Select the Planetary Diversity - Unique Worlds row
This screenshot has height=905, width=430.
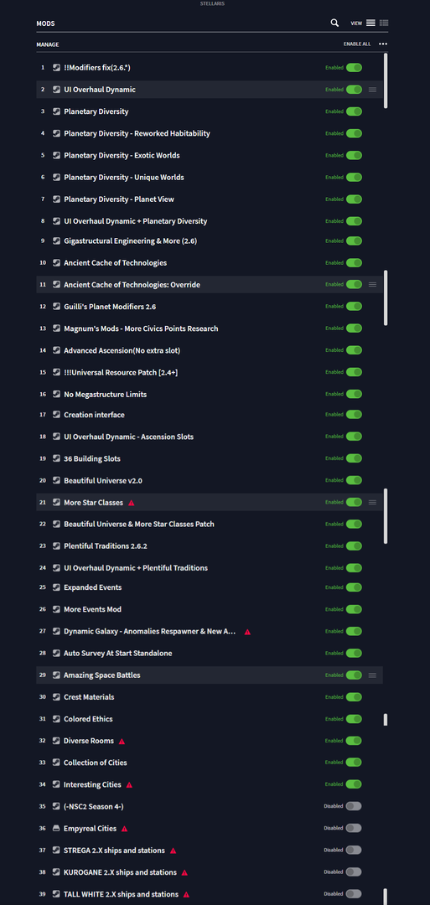(x=210, y=177)
